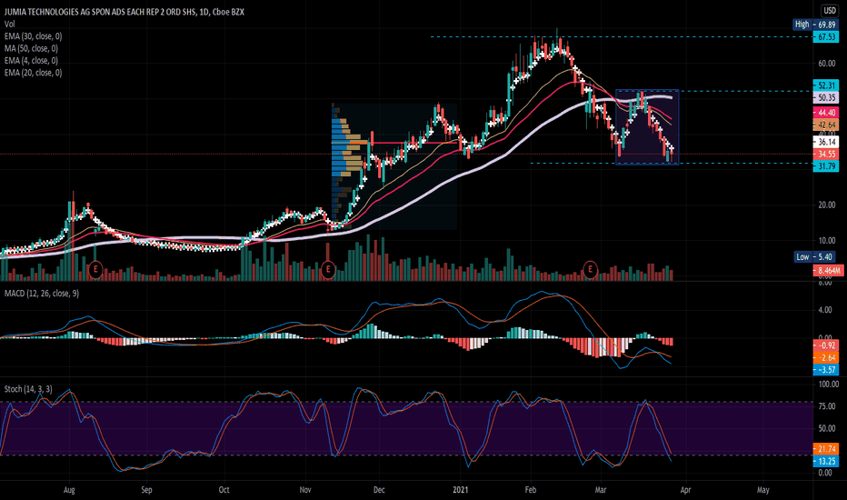The image size is (847, 500).
Task: Select the Stoch (14, 3, 3) legend
Action: point(28,389)
